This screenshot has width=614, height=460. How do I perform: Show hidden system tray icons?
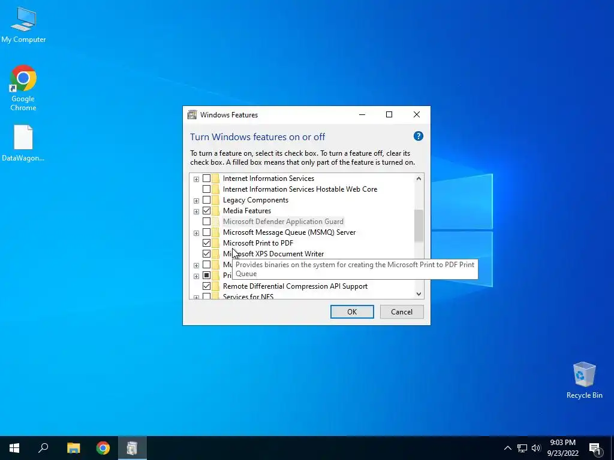(x=507, y=448)
